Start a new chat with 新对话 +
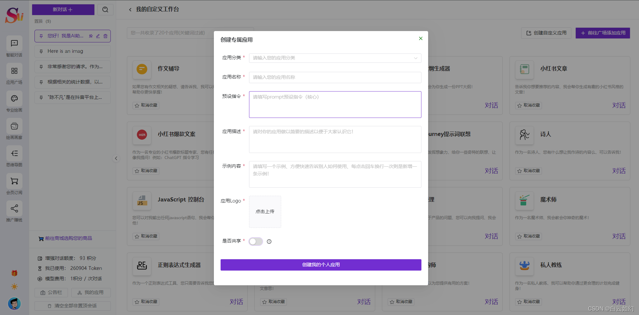 pos(63,9)
